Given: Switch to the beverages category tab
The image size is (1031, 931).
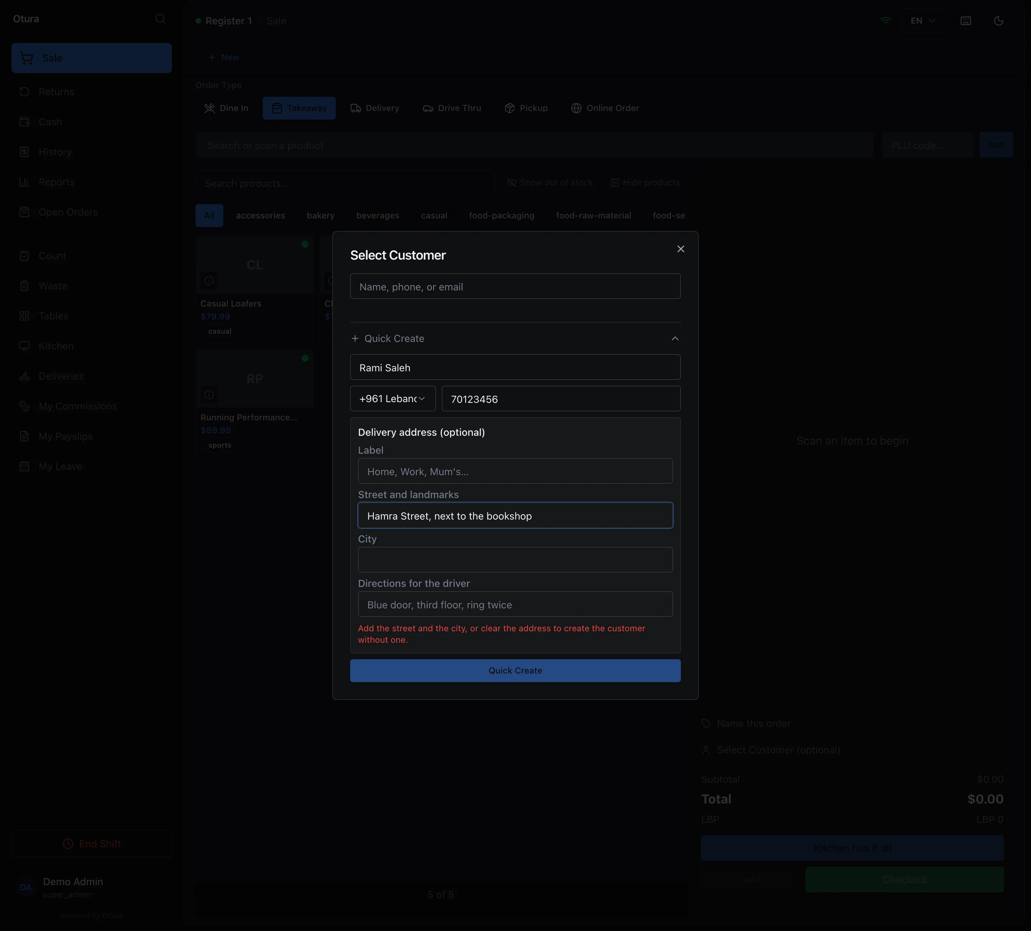Looking at the screenshot, I should [x=378, y=215].
